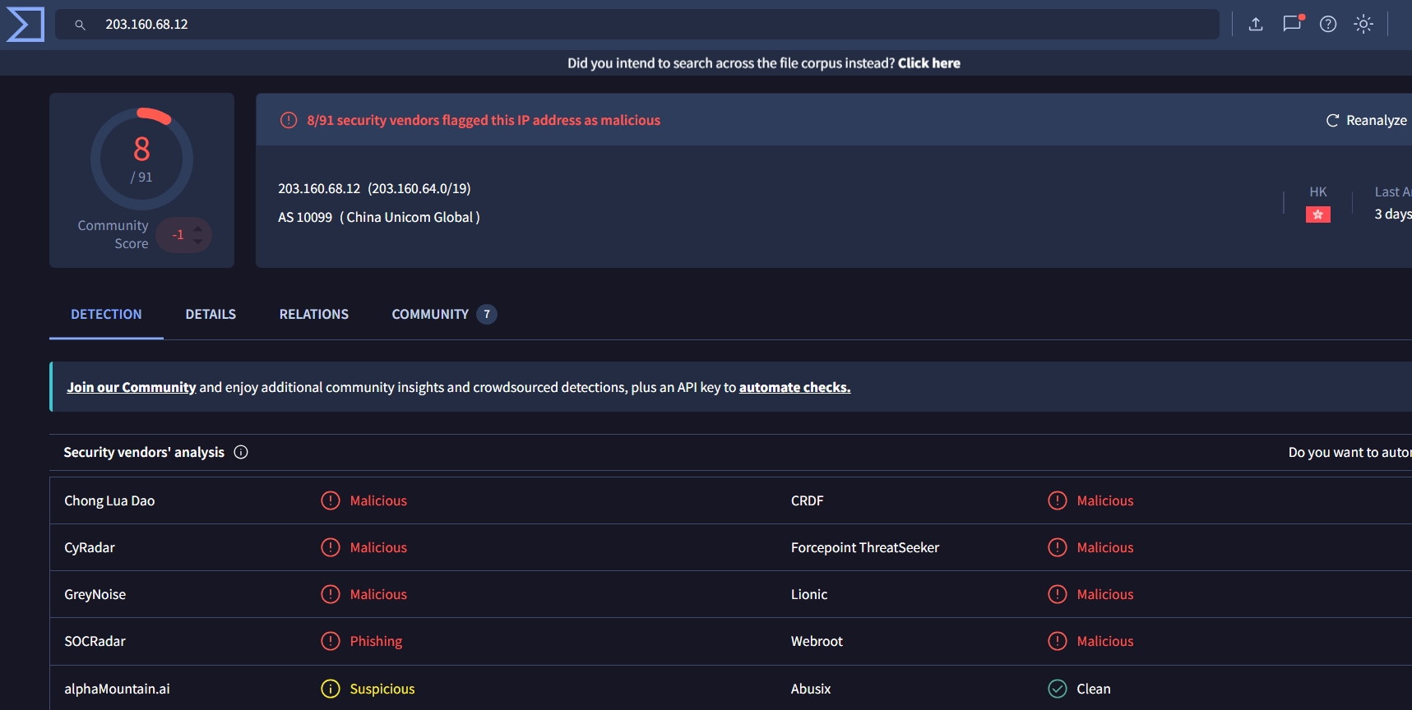Vote up the community score
Viewport: 1412px width, 710px height.
click(x=197, y=228)
